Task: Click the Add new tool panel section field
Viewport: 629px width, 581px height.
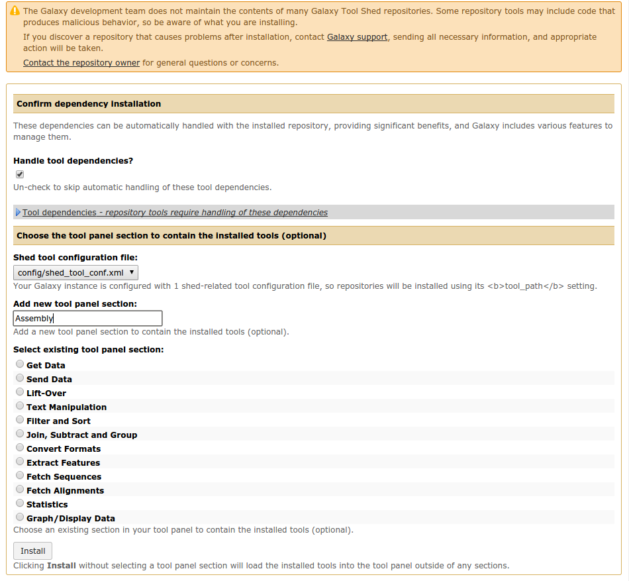Action: pyautogui.click(x=87, y=318)
